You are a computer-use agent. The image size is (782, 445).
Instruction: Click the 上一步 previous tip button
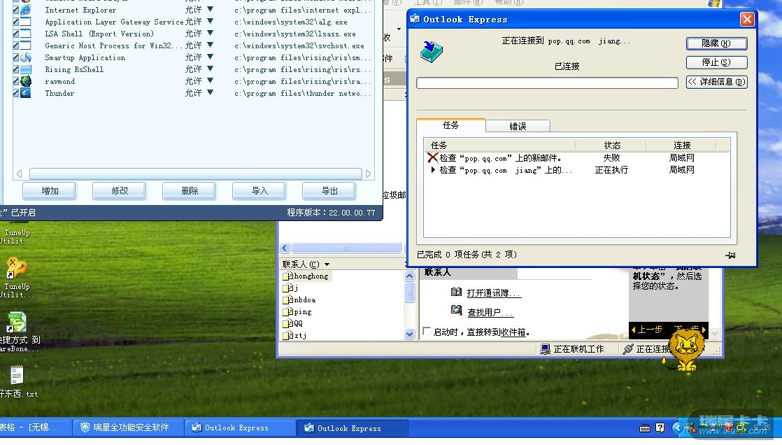pyautogui.click(x=647, y=330)
